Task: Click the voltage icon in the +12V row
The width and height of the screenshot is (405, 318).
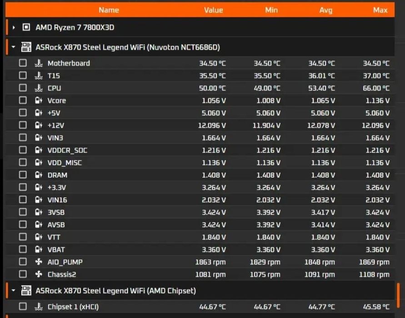Action: click(39, 125)
